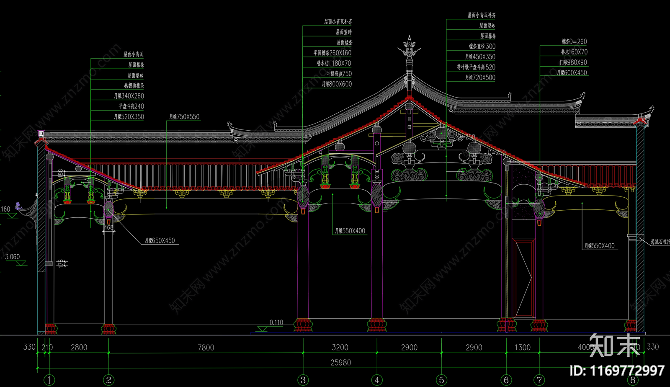Click axis bubble number 5
This screenshot has height=387, width=670.
coord(441,380)
